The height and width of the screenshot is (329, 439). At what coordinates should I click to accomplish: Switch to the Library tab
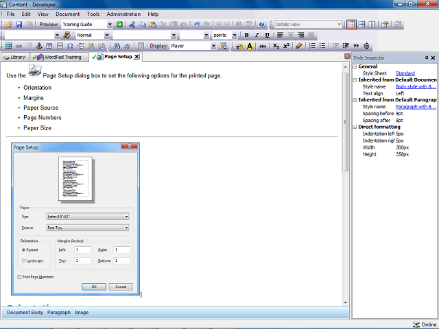coord(15,57)
